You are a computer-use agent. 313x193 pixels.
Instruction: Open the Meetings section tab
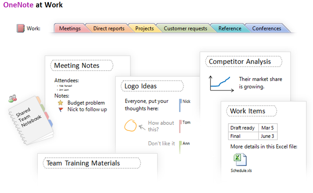[x=70, y=28]
